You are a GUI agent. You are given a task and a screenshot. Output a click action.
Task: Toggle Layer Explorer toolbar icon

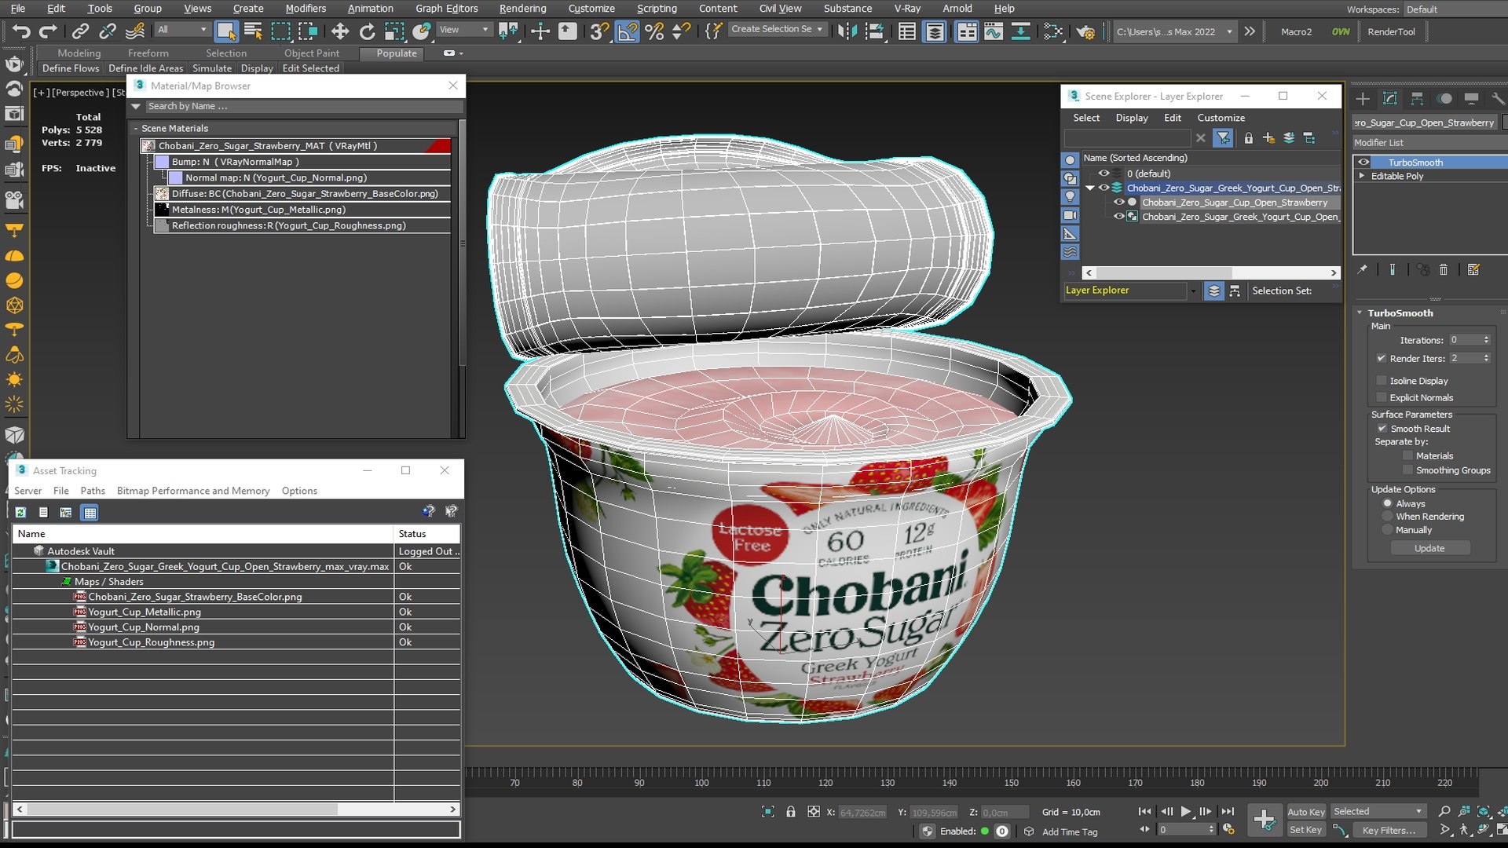point(935,31)
